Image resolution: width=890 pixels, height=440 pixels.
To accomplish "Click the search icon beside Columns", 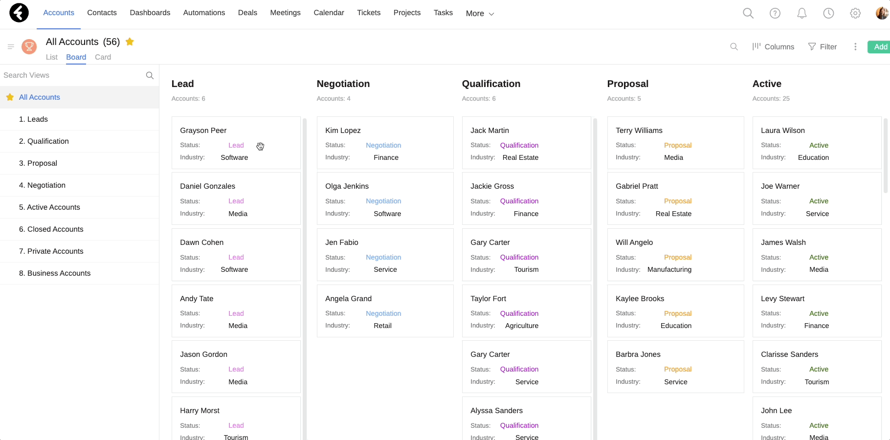I will click(x=734, y=46).
